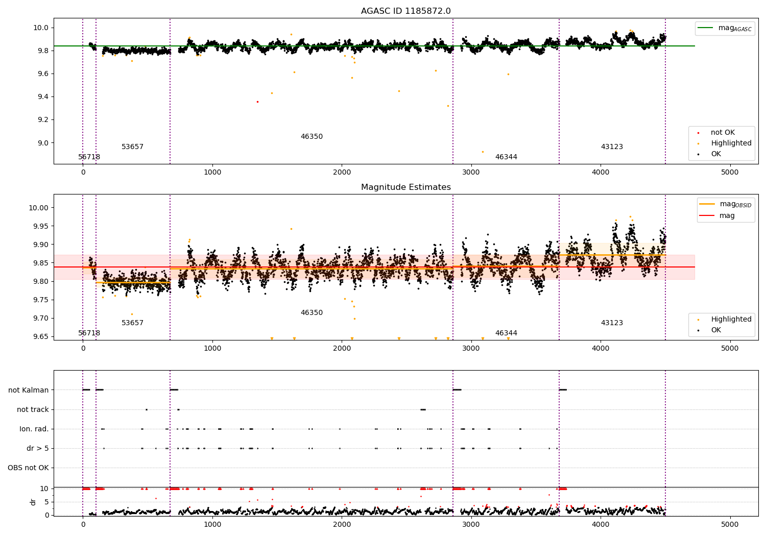Click the title 'AGASC ID 1185872.0'
Screen dimensions: 766x536
pos(405,11)
